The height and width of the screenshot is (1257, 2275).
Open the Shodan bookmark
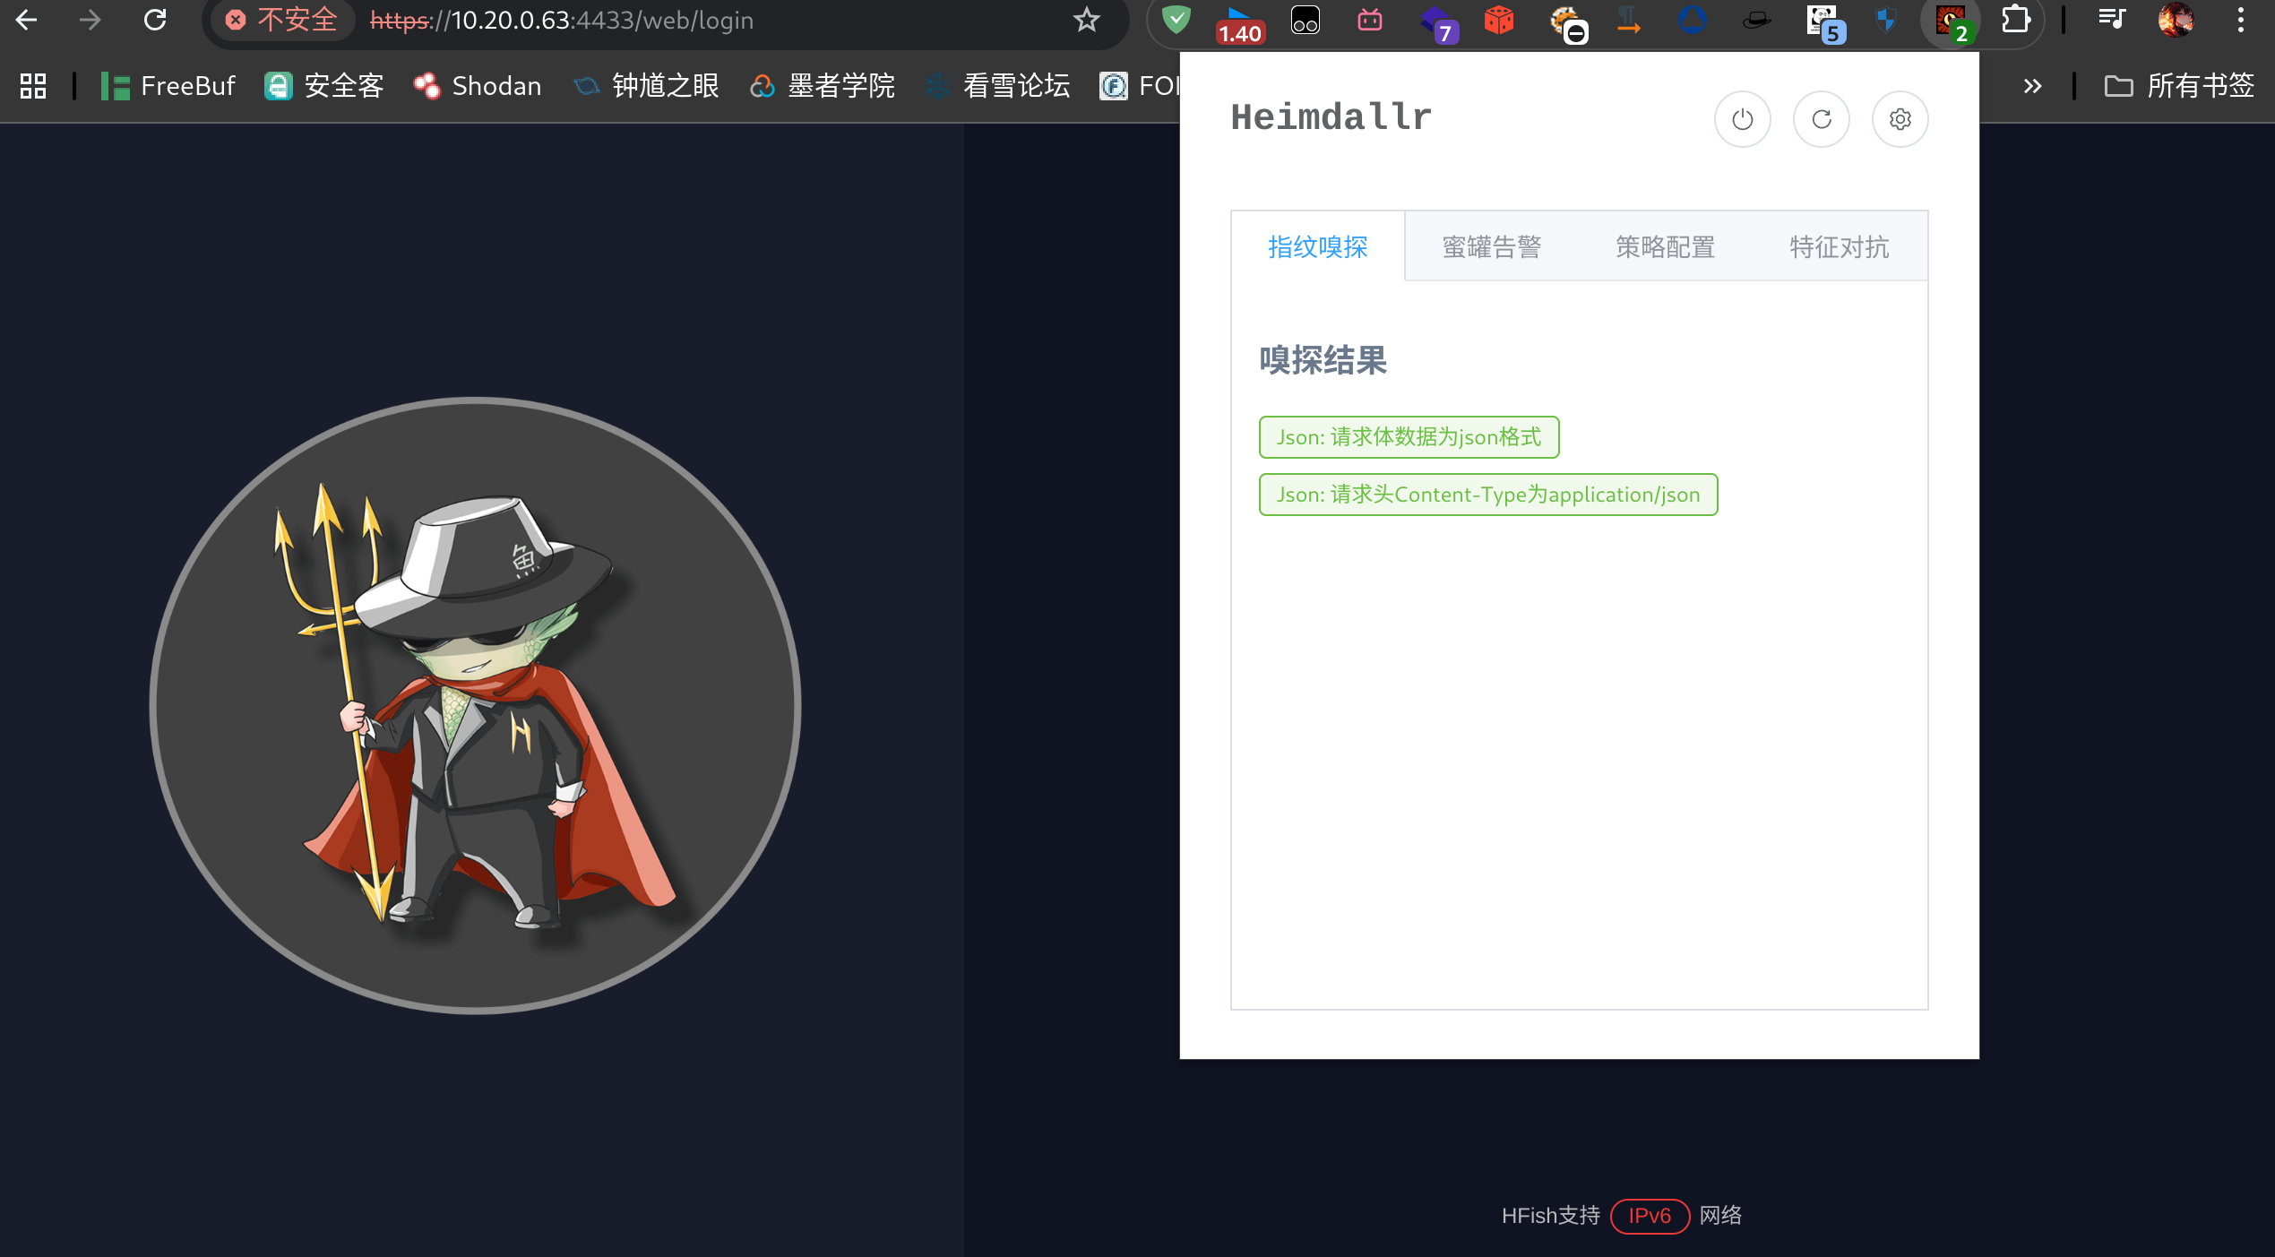tap(478, 86)
